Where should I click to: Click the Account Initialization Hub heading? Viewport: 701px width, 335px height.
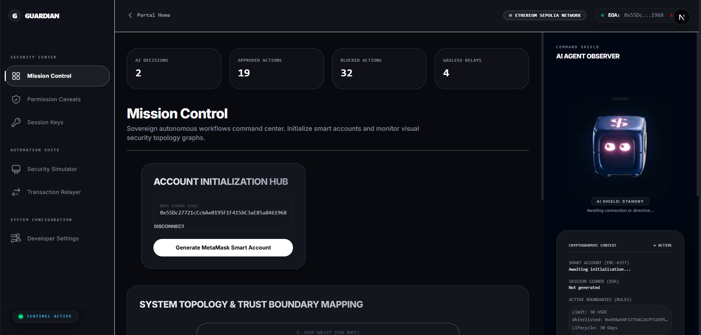pos(221,182)
